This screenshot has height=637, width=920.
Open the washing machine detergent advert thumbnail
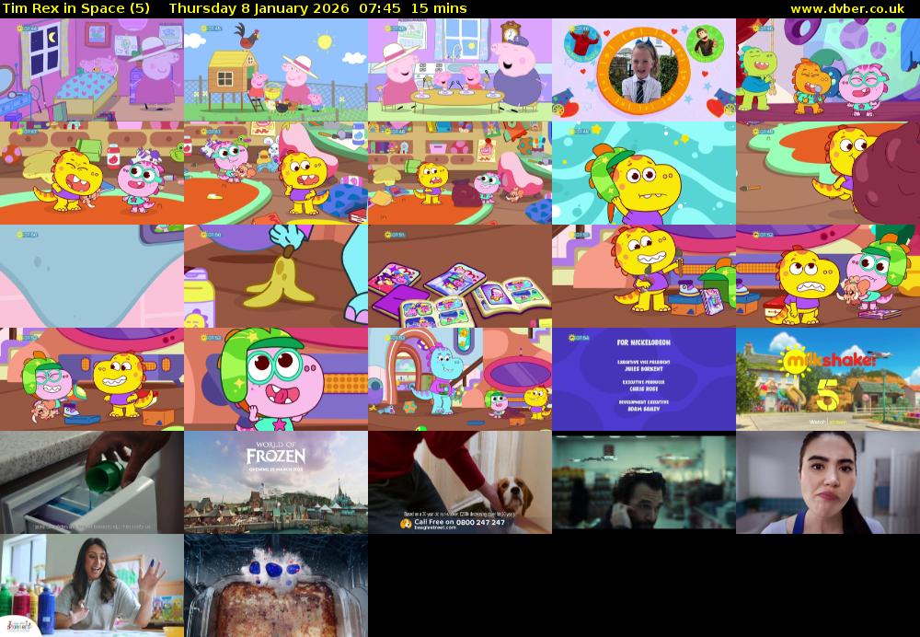pos(91,482)
